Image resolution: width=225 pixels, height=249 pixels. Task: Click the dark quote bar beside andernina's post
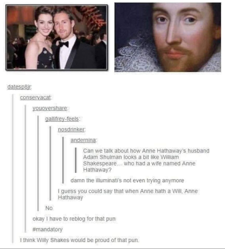(x=76, y=160)
